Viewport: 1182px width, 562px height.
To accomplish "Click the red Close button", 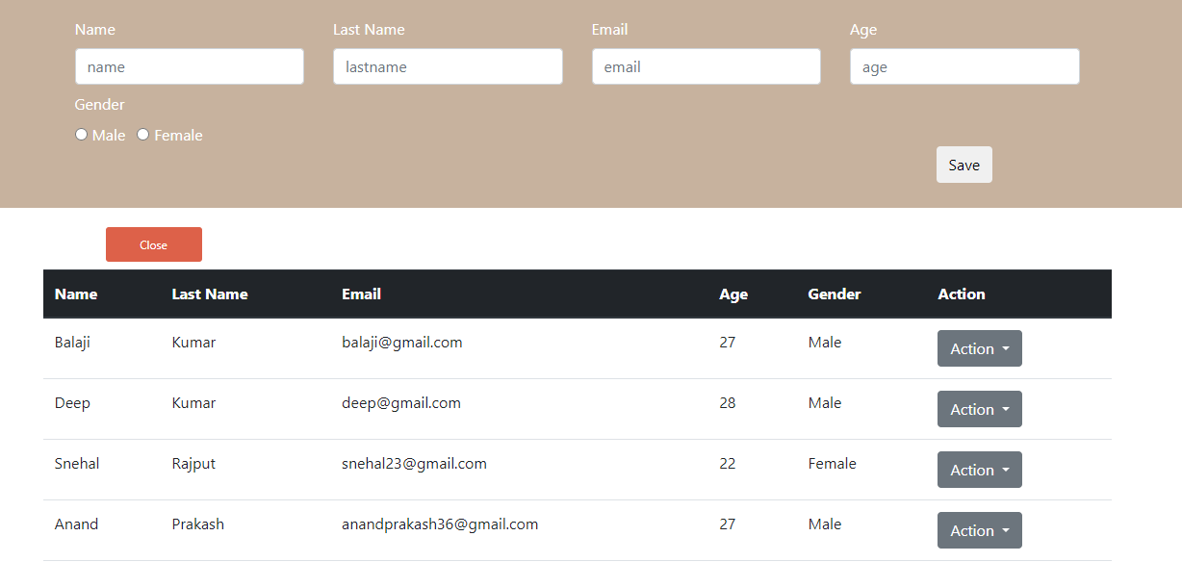I will (x=154, y=244).
